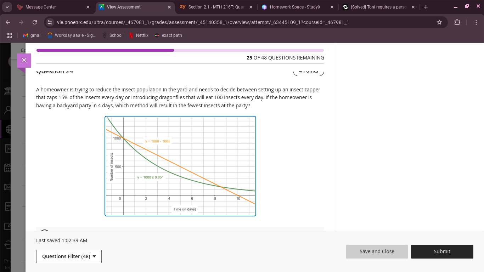Open the institution page sidebar icon
Image resolution: width=484 pixels, height=272 pixels.
pos(7,91)
